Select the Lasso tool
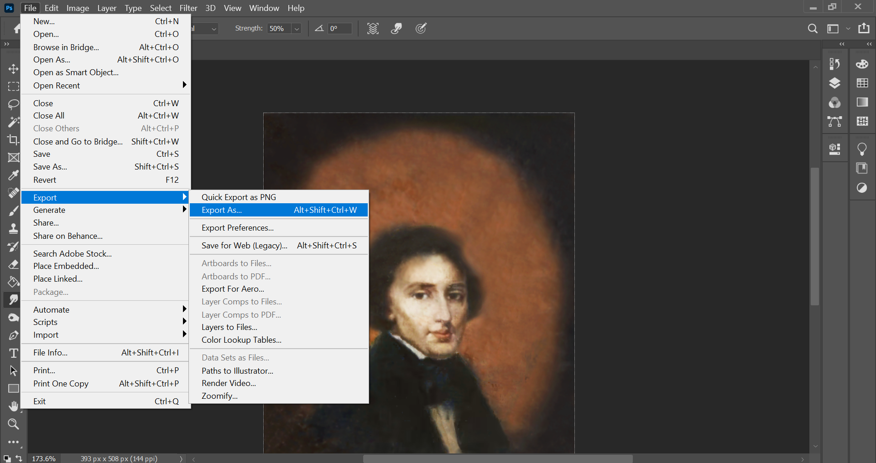Image resolution: width=876 pixels, height=463 pixels. click(13, 104)
